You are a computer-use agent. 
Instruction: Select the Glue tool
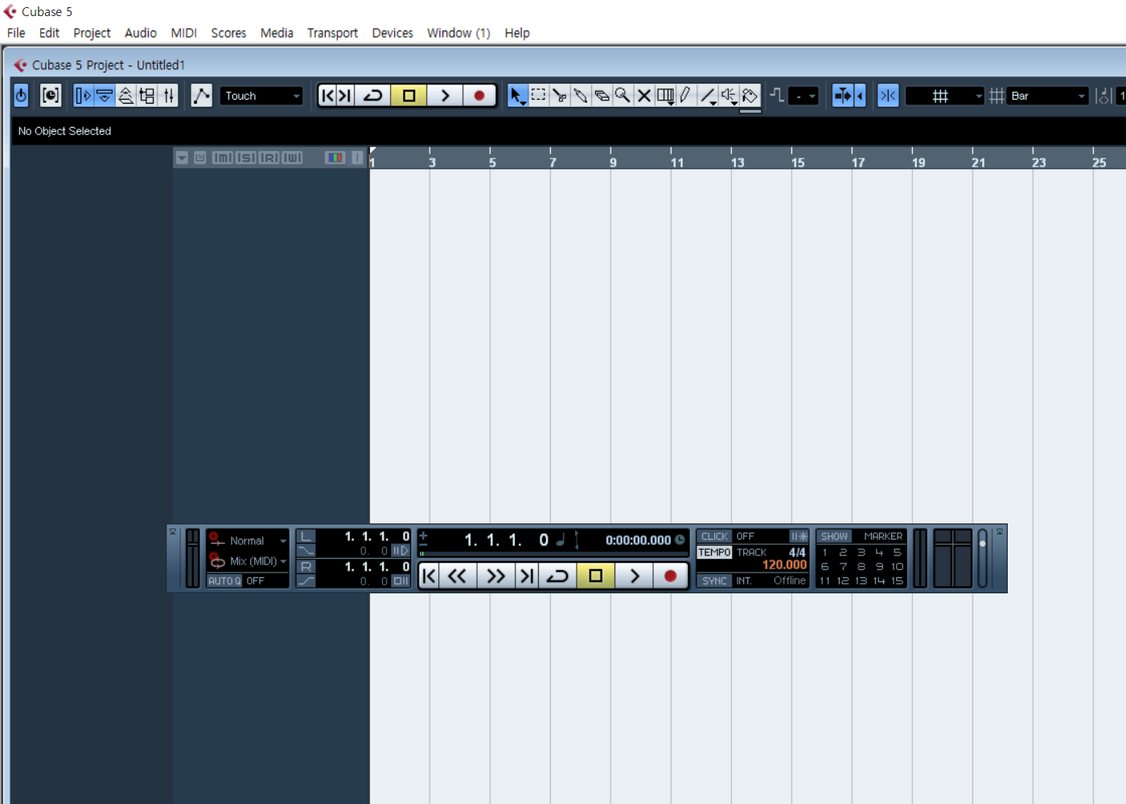pos(581,96)
